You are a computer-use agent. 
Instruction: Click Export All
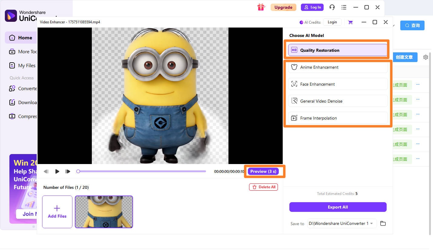338,207
